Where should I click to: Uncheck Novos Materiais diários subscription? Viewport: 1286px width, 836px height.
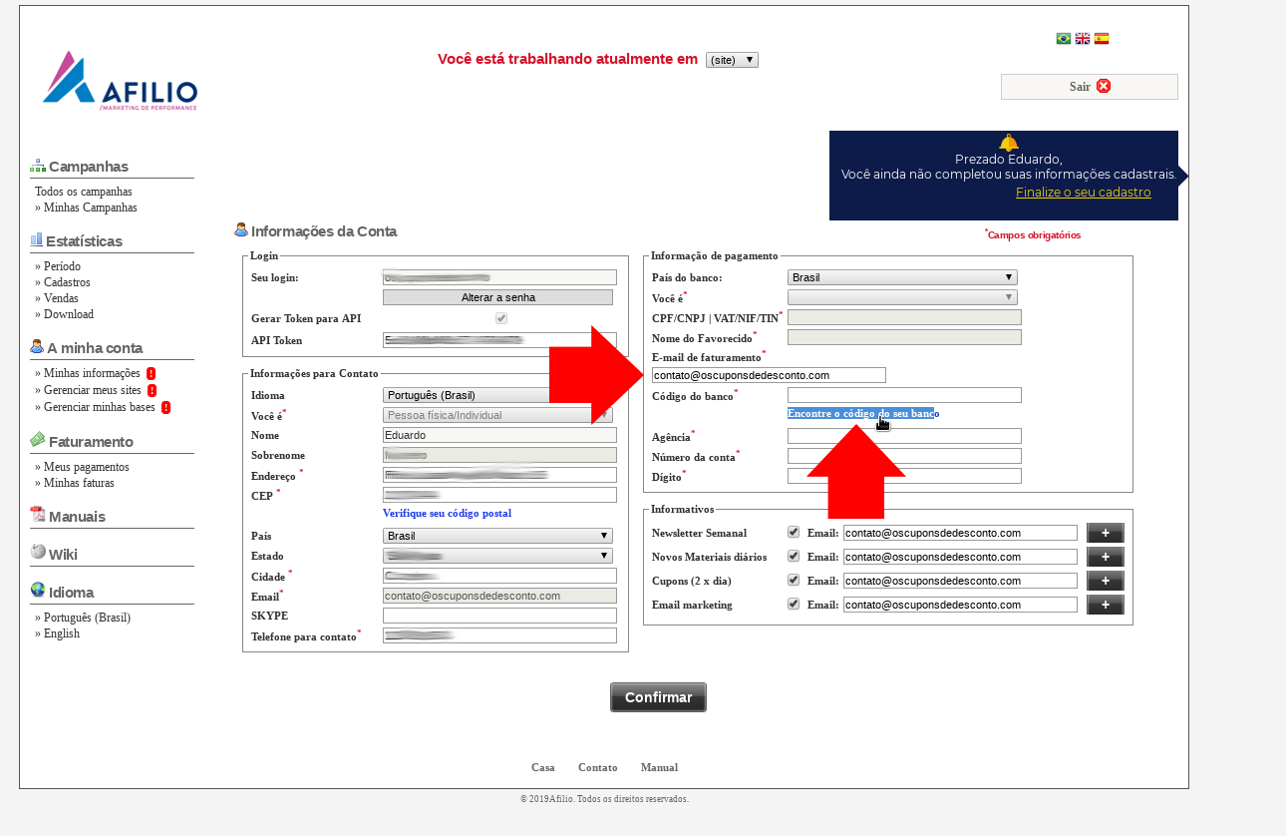coord(794,556)
